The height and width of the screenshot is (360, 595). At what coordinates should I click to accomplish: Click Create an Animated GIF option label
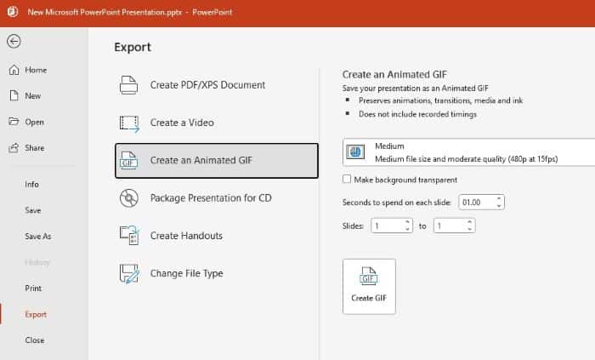tap(201, 160)
